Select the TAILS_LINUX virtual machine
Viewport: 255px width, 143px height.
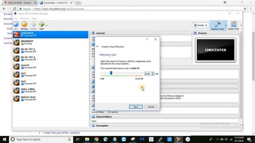(51, 91)
